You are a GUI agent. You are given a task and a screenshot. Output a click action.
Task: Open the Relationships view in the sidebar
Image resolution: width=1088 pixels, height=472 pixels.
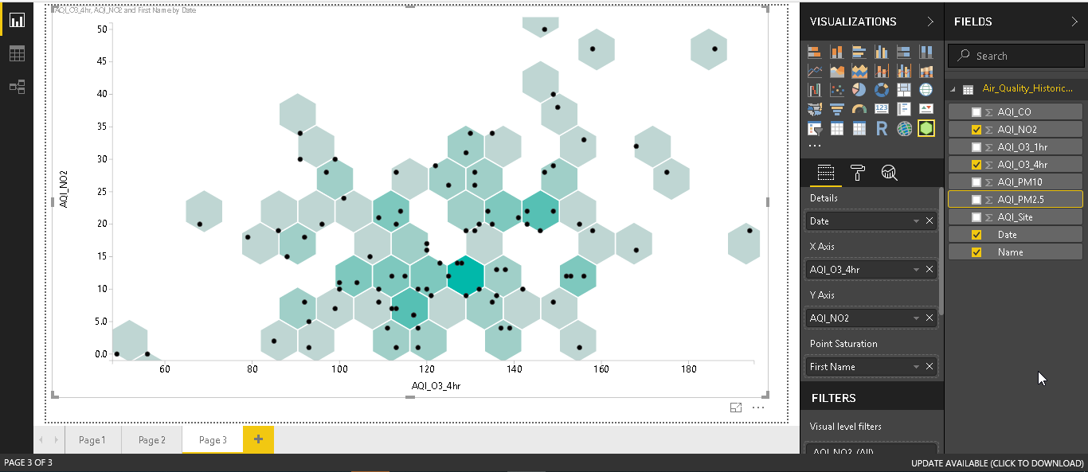(x=17, y=87)
